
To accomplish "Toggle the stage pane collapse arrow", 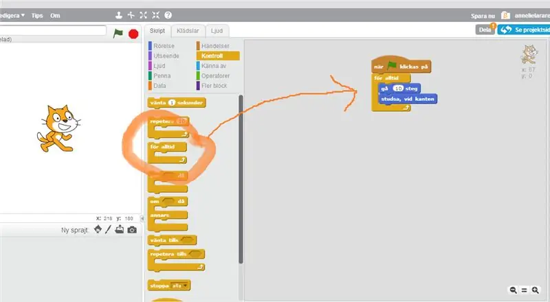I will click(x=142, y=218).
